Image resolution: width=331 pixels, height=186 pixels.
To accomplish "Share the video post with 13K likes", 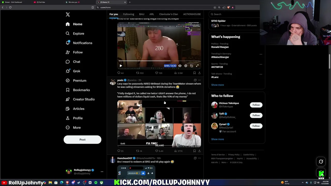I will tap(199, 73).
